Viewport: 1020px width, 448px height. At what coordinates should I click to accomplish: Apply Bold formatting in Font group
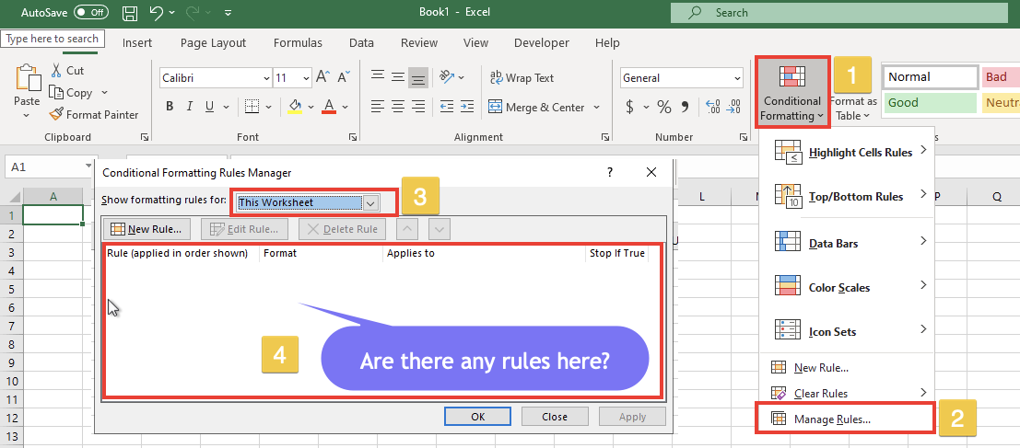pyautogui.click(x=170, y=107)
